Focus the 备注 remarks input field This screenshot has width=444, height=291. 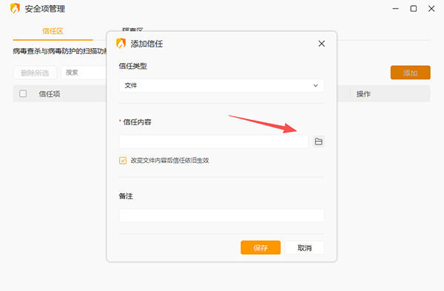[221, 215]
